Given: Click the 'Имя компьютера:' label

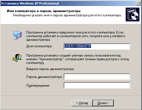Looking at the screenshot, I should (39, 46).
